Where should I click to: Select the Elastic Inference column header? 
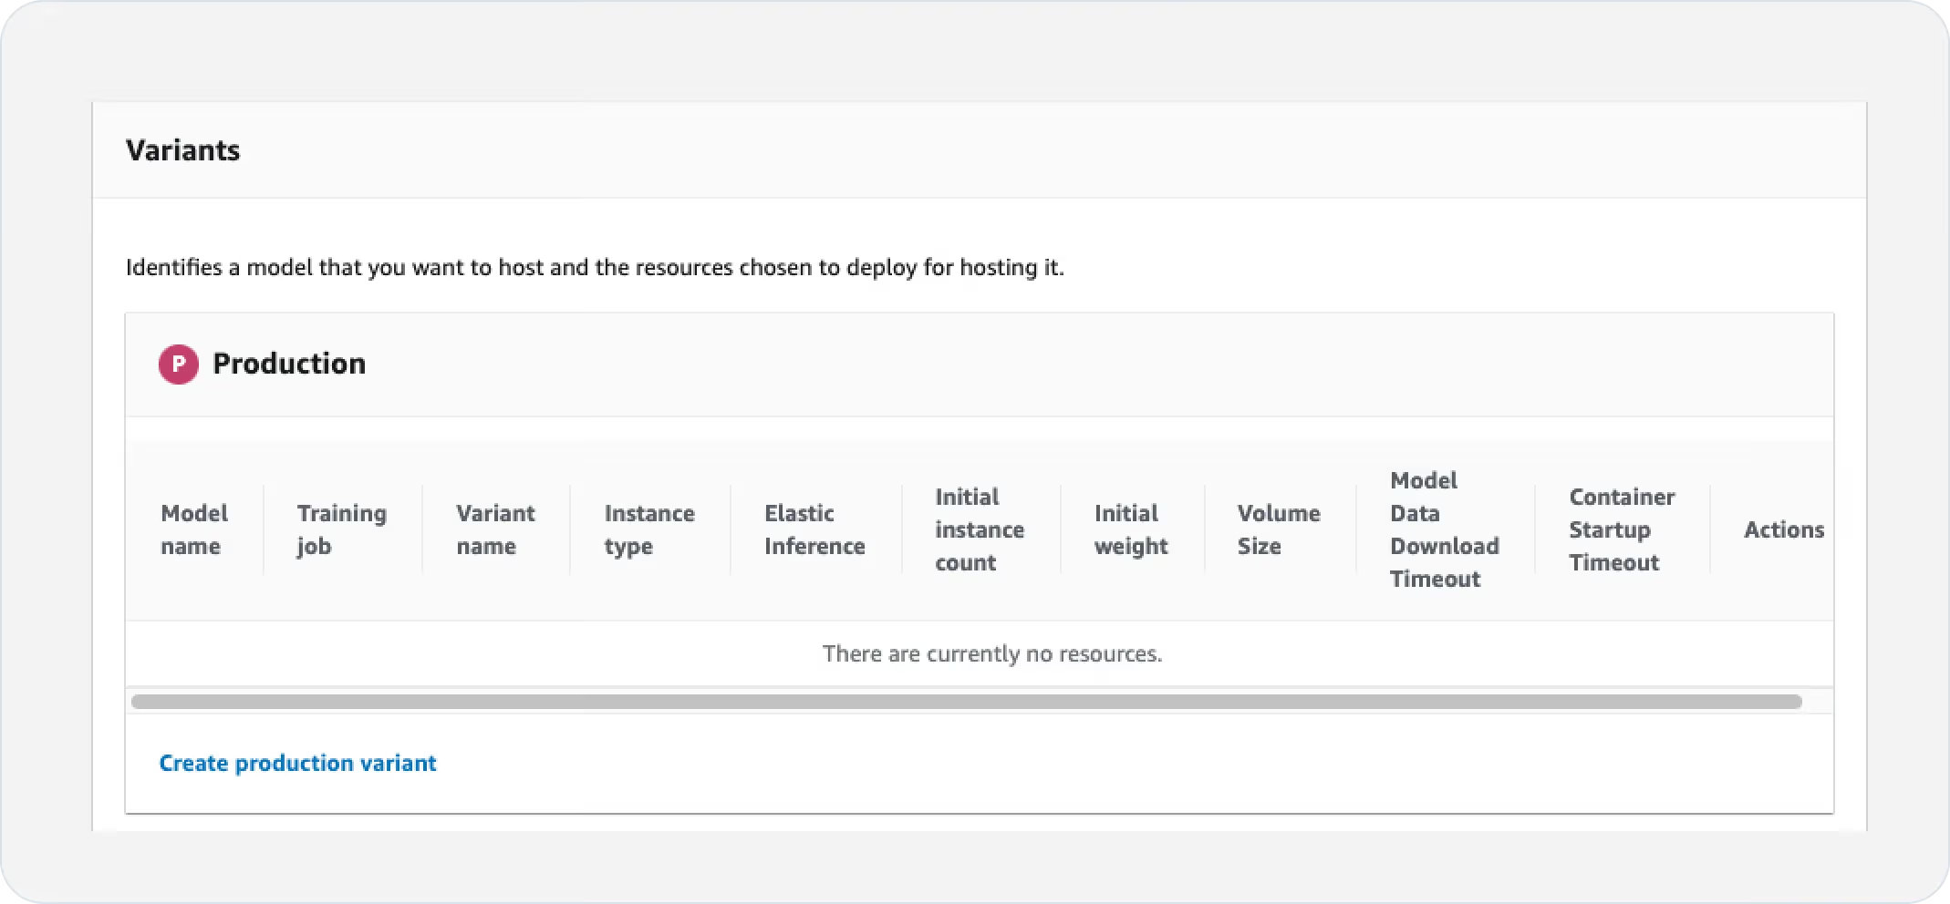point(814,529)
